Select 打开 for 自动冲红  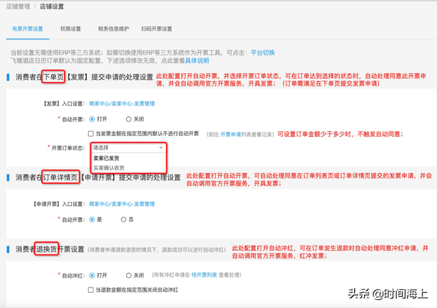pyautogui.click(x=92, y=275)
